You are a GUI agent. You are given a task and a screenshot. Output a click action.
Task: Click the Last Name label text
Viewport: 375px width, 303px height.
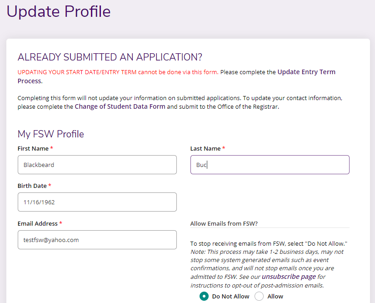[x=205, y=149]
